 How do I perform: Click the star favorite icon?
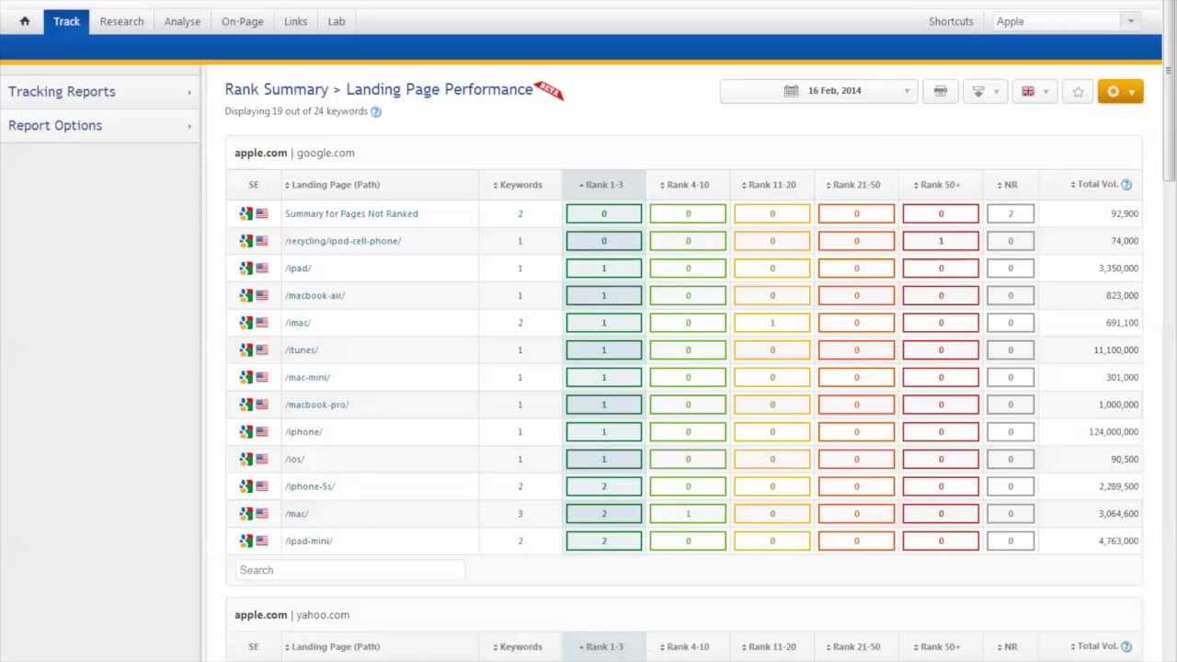click(x=1078, y=91)
